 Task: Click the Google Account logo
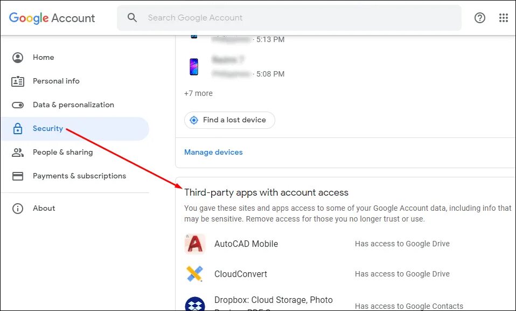(x=52, y=18)
